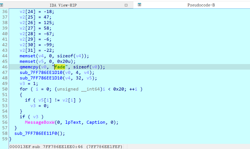The image size is (250, 149).
Task: Switch to the Pseudocode-B tab
Action: point(201,5)
